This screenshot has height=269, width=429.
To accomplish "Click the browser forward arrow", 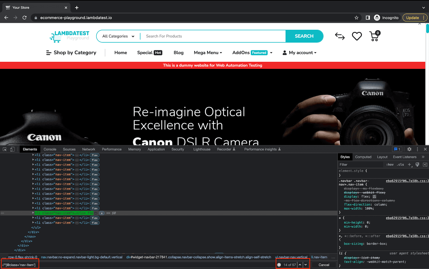I will 15,18.
